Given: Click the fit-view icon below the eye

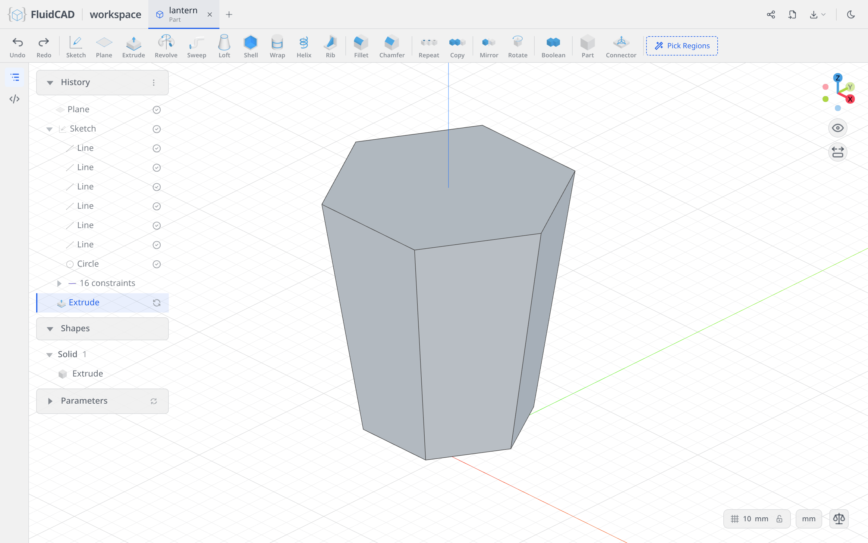Looking at the screenshot, I should click(838, 152).
